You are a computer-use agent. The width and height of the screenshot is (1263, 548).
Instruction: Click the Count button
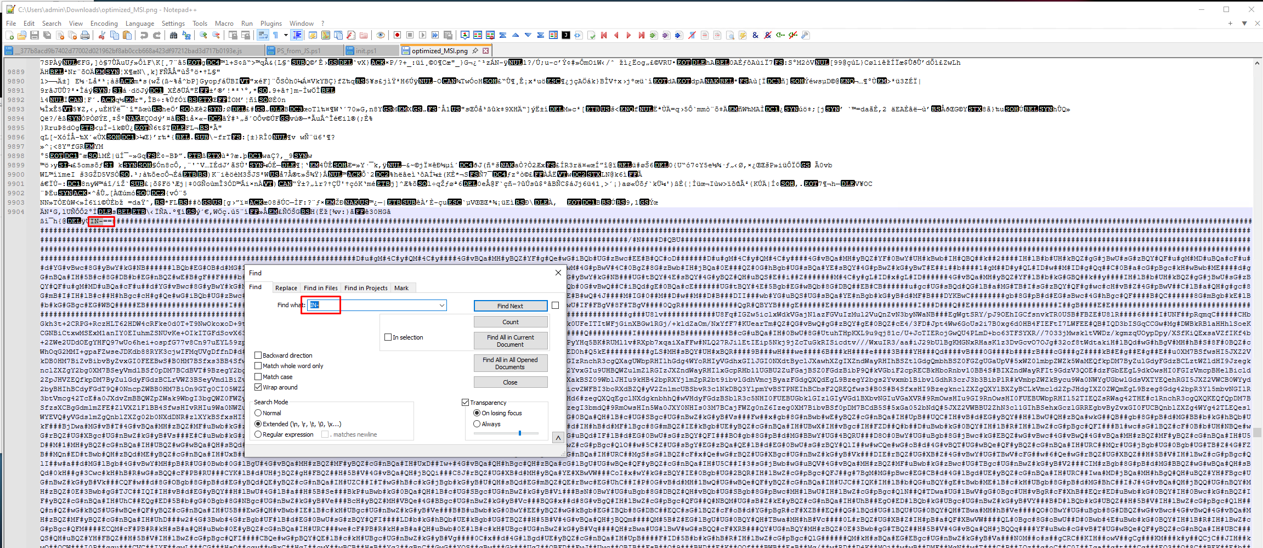click(x=511, y=322)
